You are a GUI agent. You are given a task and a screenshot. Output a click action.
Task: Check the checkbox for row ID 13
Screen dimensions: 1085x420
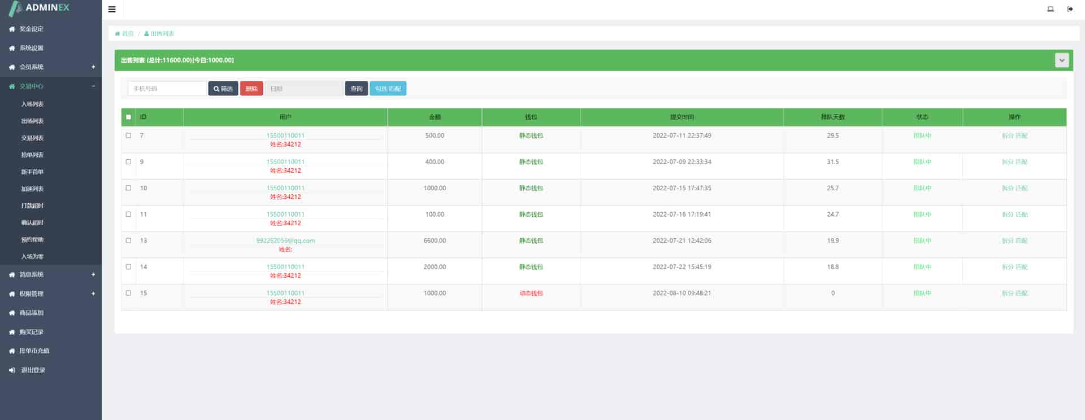coord(128,240)
